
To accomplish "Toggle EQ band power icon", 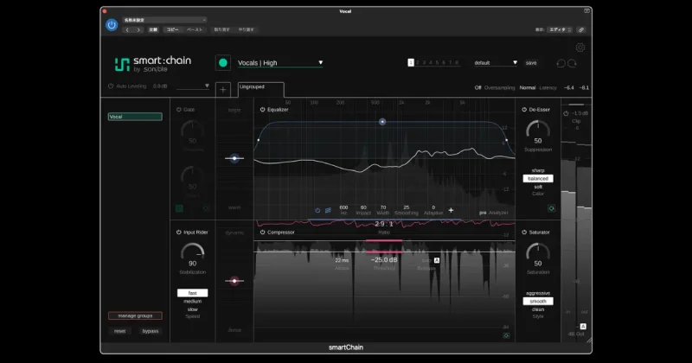I will click(317, 210).
